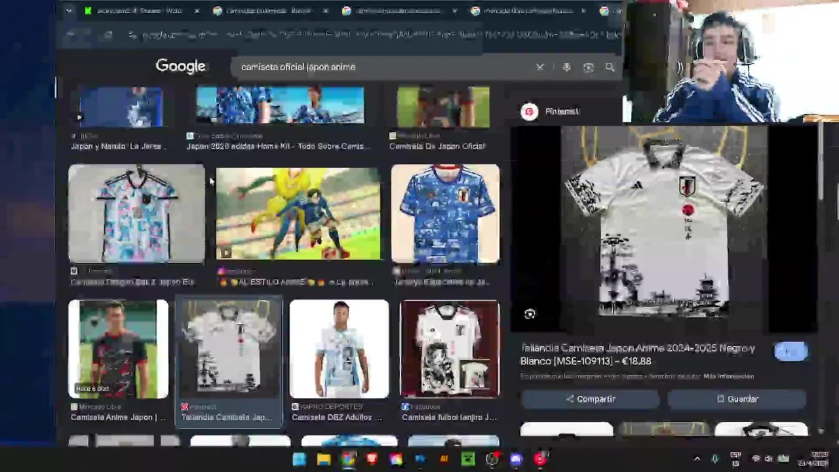Viewport: 839px width, 472px height.
Task: Open the Pinterest source icon in preview panel
Action: pyautogui.click(x=529, y=111)
